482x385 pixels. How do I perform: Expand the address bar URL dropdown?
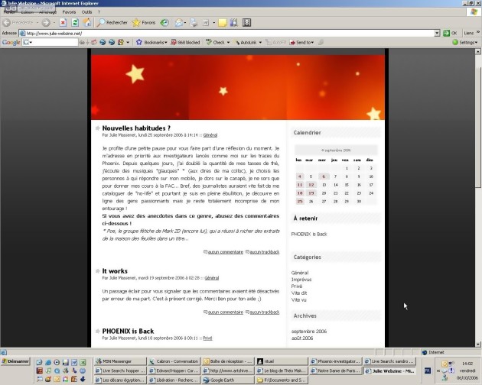[437, 34]
